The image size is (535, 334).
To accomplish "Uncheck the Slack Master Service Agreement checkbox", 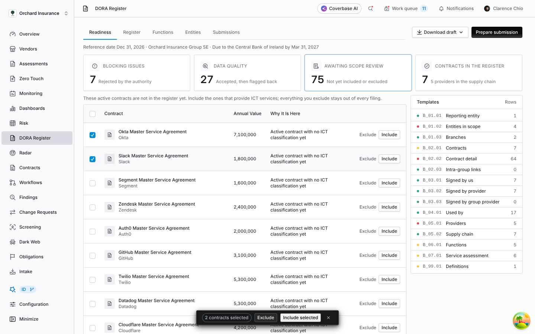I will (93, 159).
